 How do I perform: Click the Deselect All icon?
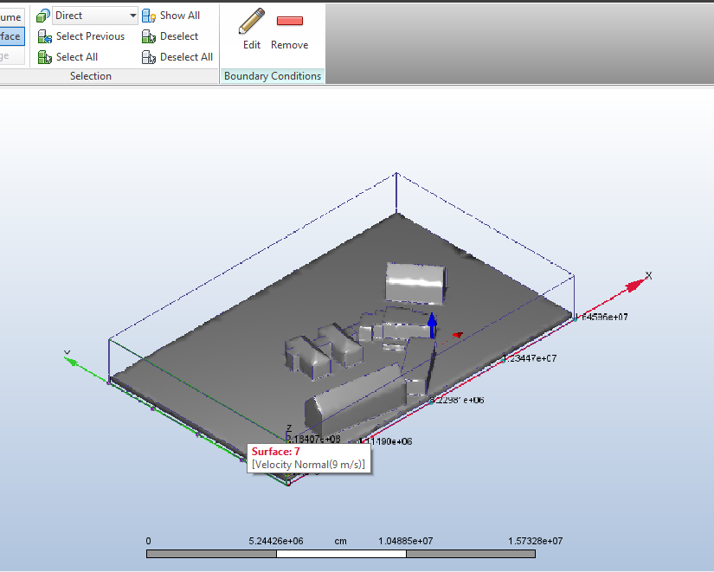click(x=149, y=57)
